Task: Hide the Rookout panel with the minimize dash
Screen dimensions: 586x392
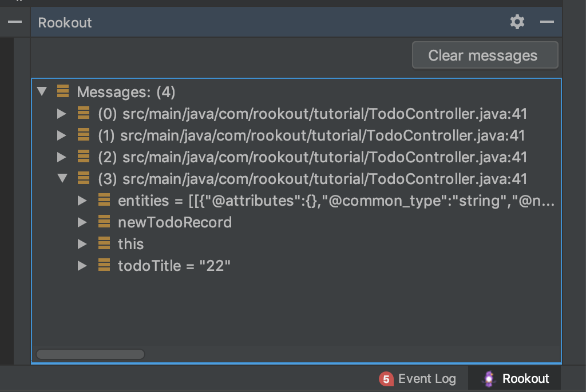Action: [x=547, y=22]
